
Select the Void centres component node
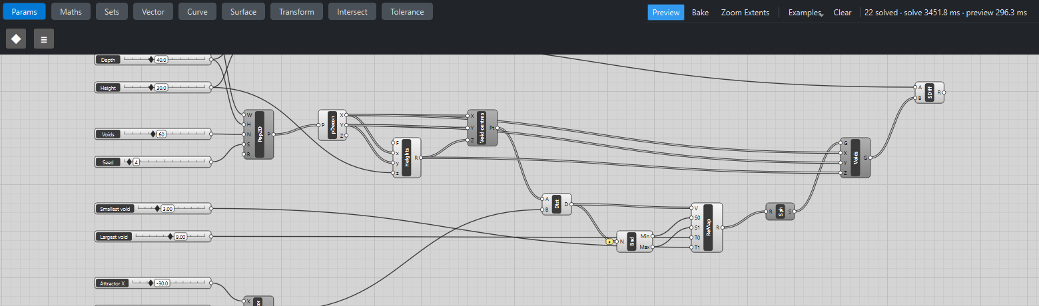pos(483,128)
